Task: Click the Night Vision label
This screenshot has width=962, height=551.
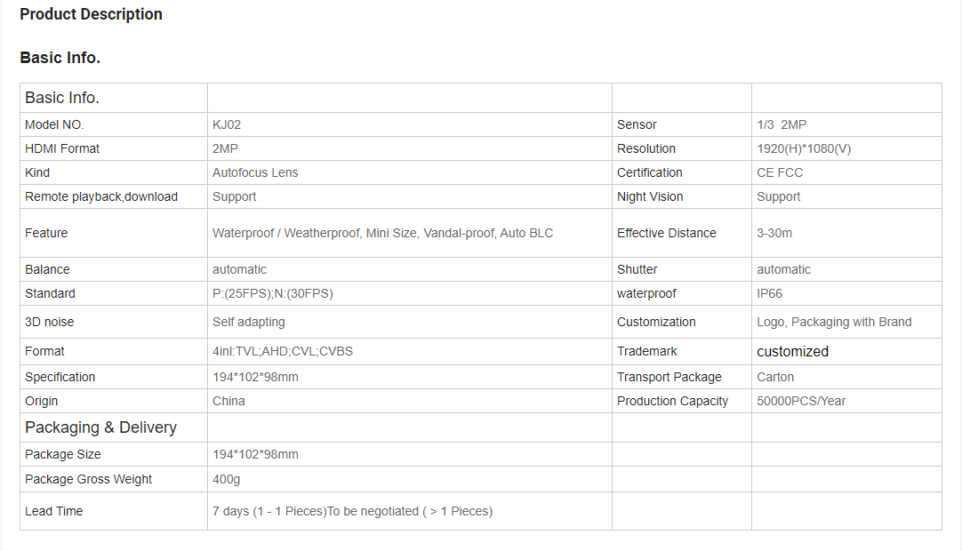Action: pyautogui.click(x=650, y=196)
